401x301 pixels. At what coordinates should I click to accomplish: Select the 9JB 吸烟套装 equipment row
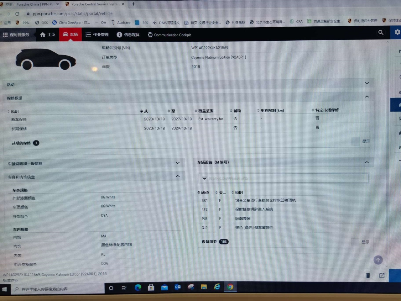click(x=284, y=219)
